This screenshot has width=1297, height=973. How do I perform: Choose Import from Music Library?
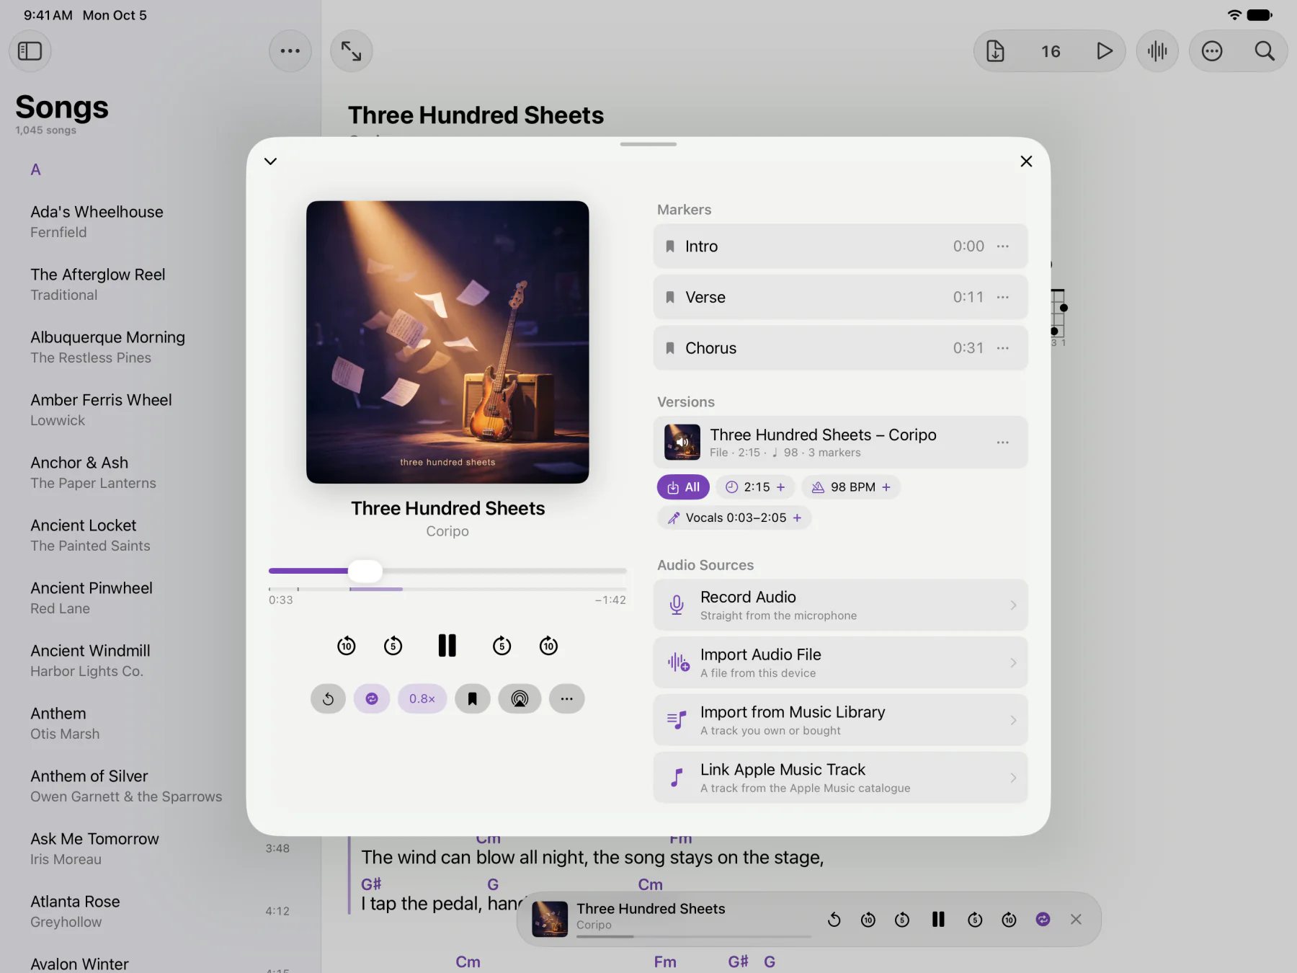point(840,721)
